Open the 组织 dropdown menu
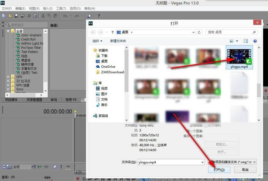268x181 pixels. (97, 41)
